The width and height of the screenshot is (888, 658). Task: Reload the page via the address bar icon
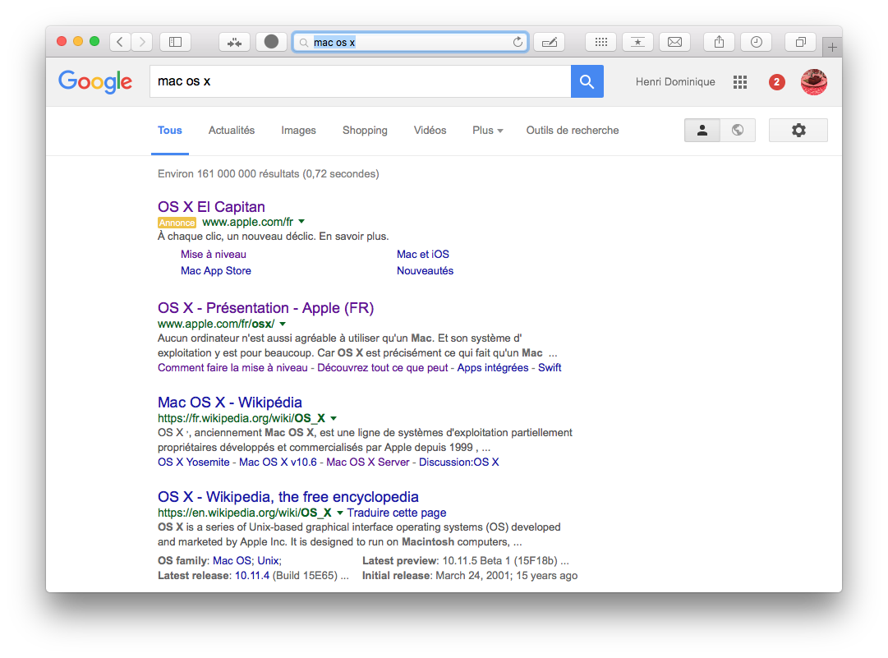click(518, 41)
